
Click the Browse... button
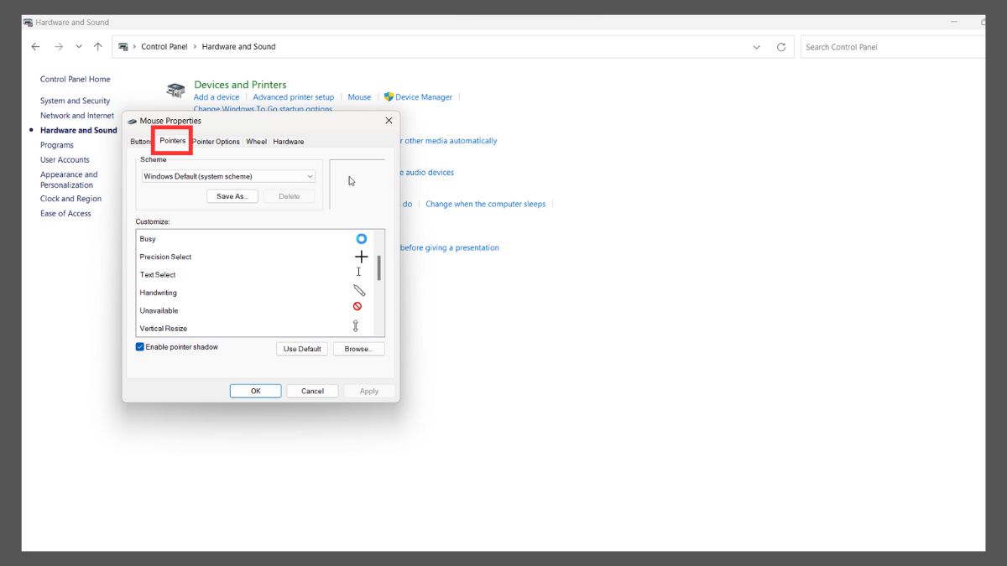pos(358,349)
